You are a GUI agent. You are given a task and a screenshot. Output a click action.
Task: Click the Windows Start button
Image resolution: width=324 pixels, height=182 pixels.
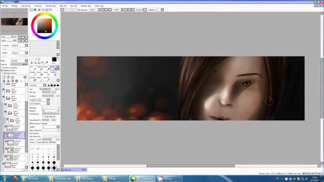click(5, 178)
